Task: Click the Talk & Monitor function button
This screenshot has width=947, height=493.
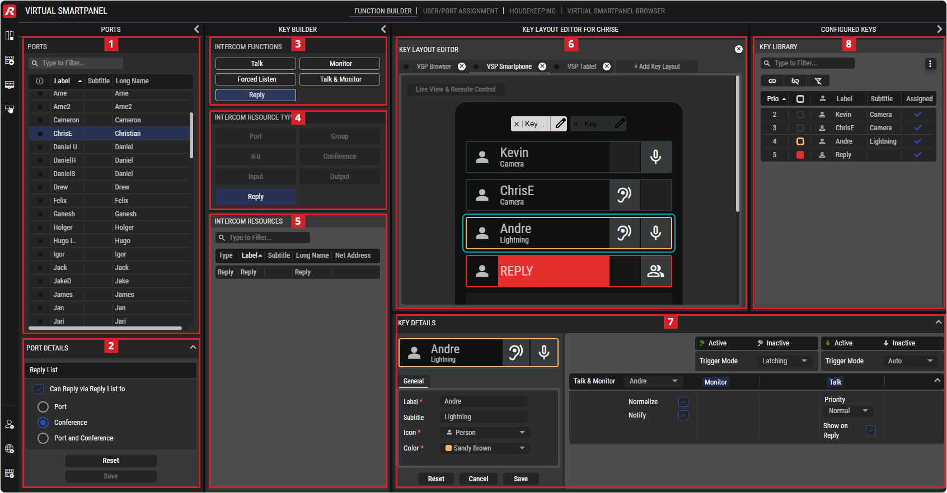Action: 340,79
